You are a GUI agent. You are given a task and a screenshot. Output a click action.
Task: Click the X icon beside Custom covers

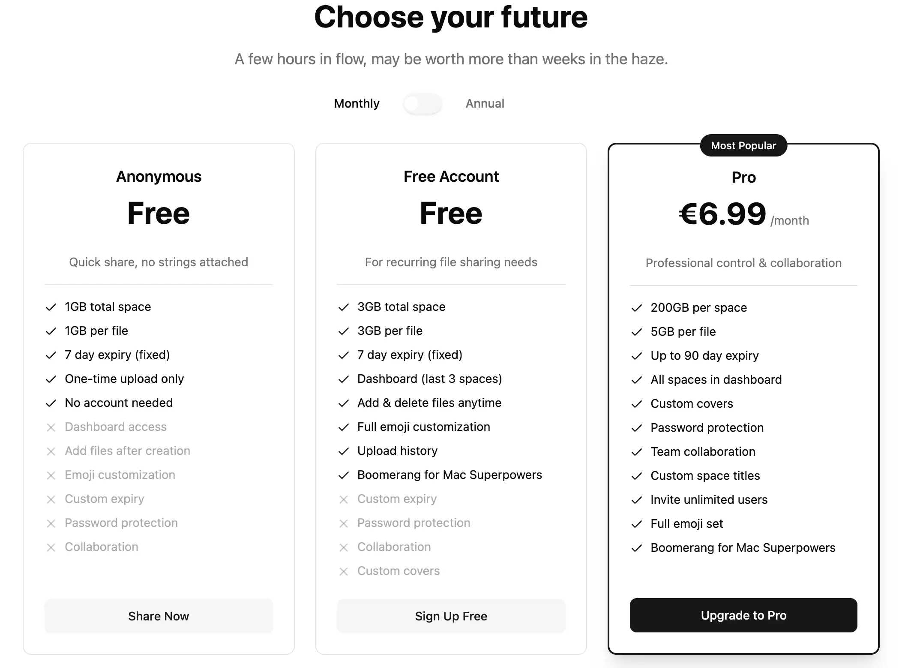[x=344, y=571]
